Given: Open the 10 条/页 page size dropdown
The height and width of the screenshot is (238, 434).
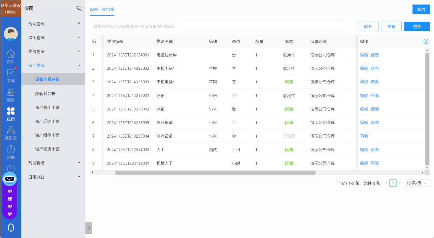Looking at the screenshot, I should [x=416, y=183].
